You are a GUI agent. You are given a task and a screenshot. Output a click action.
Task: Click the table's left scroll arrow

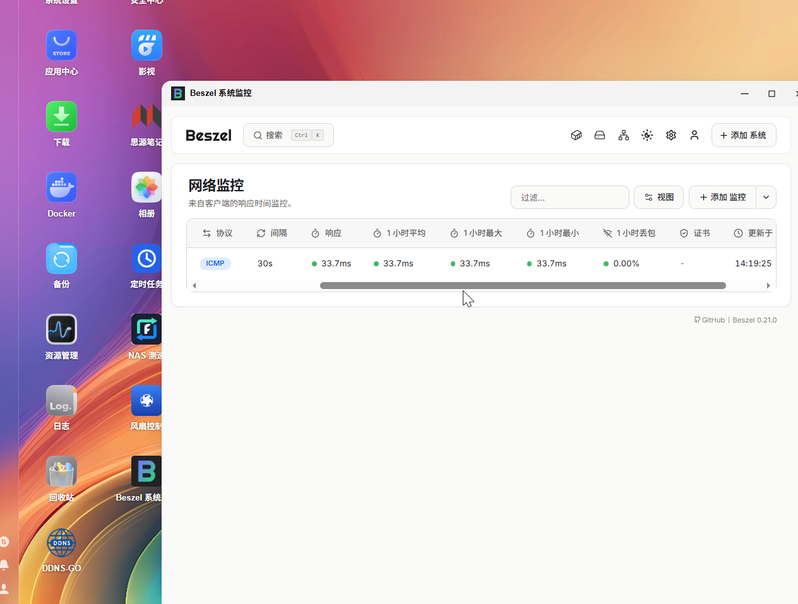click(x=194, y=285)
